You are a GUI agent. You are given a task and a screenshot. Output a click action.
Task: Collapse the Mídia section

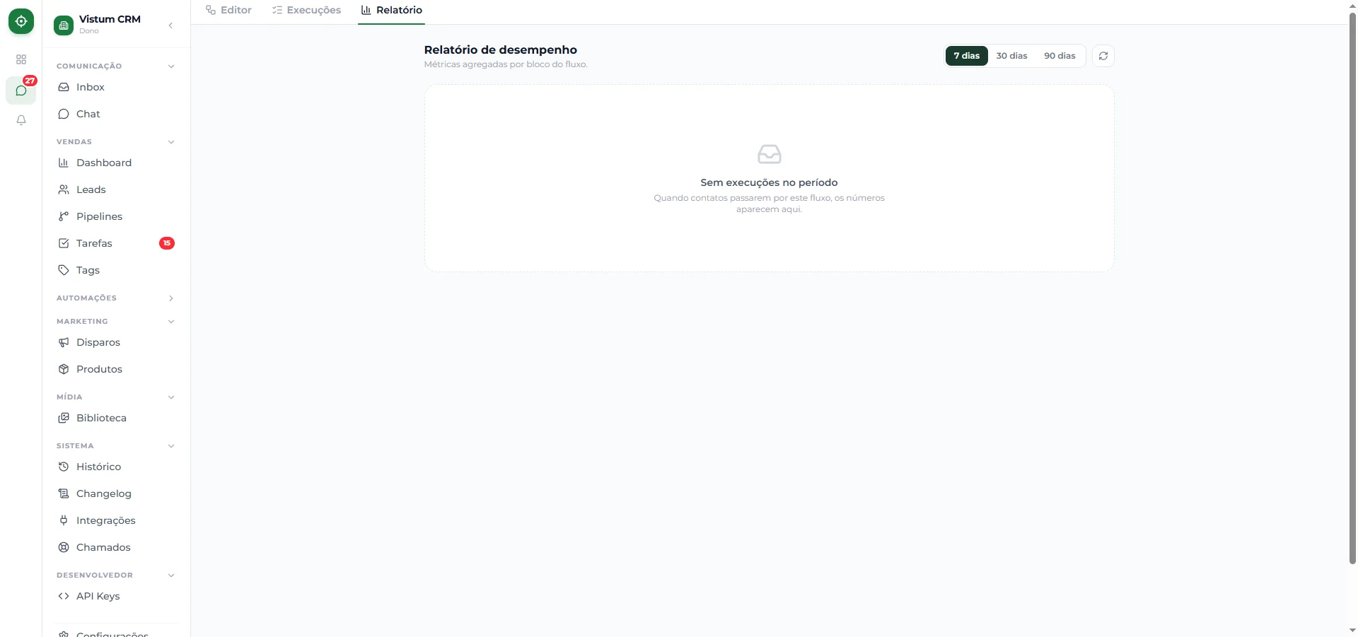tap(170, 397)
